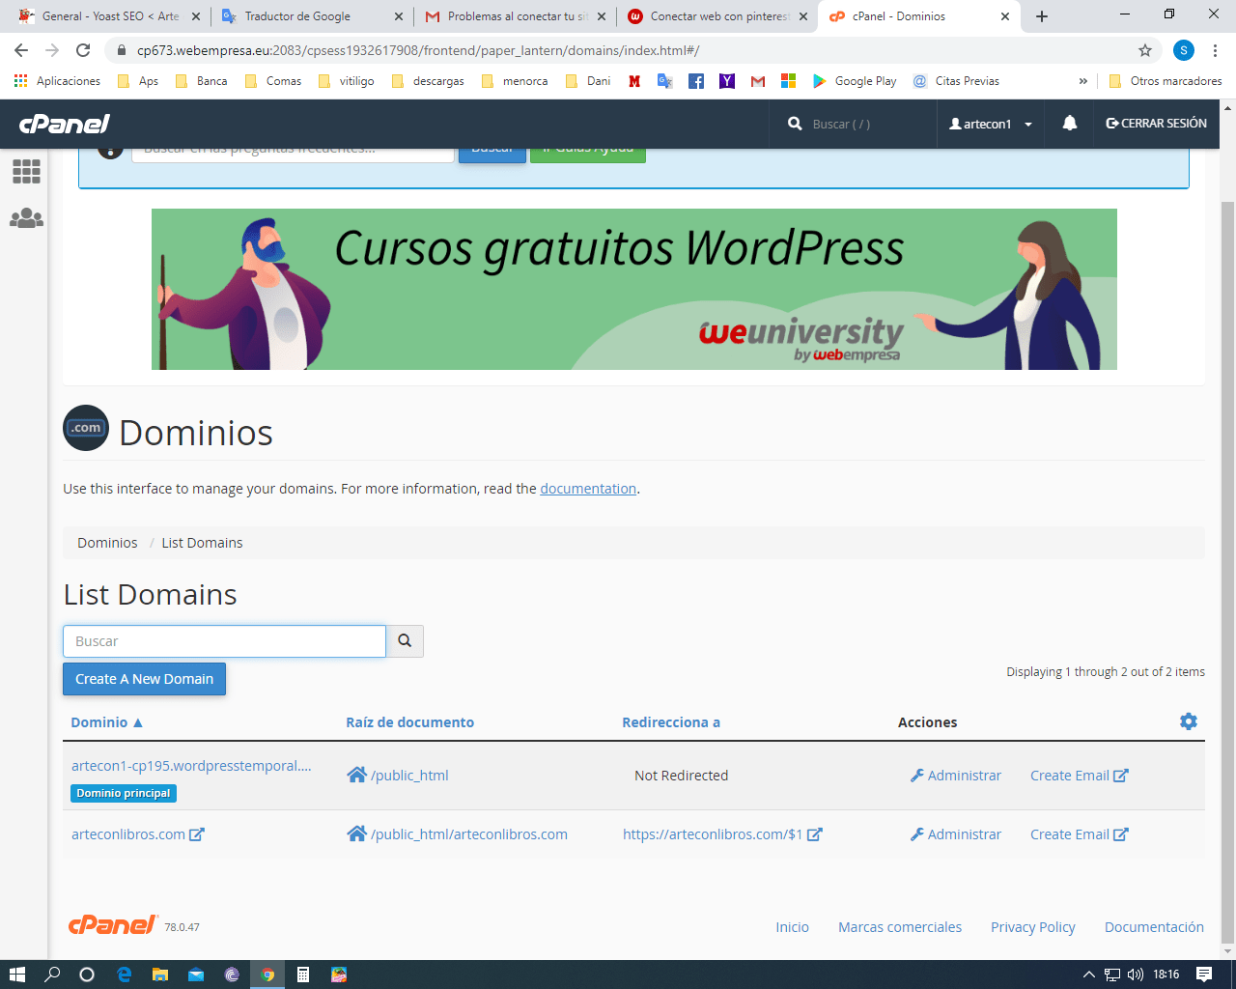Viewport: 1236px width, 989px height.
Task: Open the user manager people icon in sidebar
Action: 26,218
